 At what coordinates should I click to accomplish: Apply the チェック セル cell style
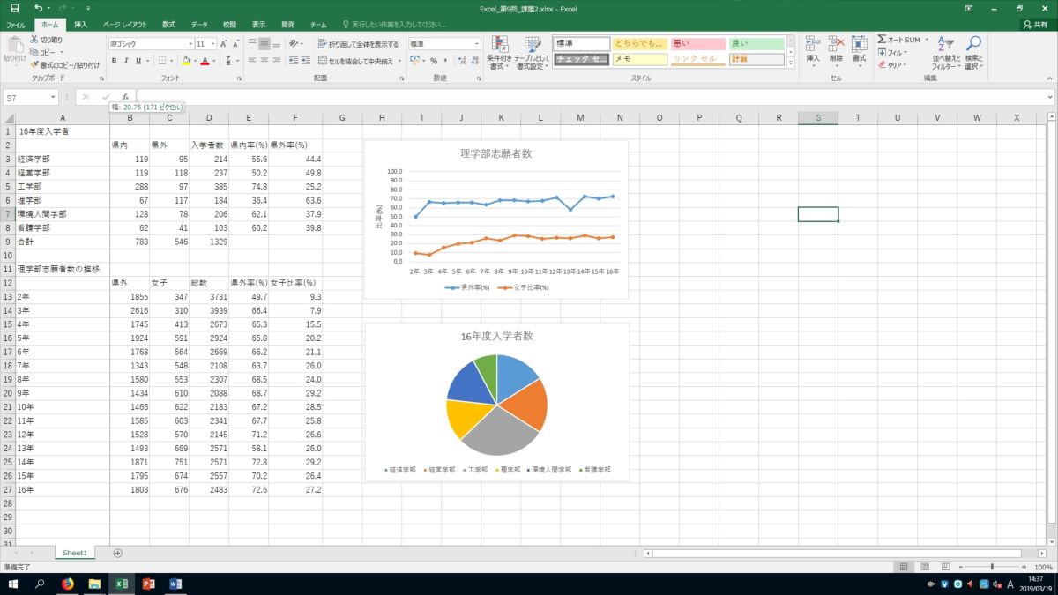coord(582,59)
